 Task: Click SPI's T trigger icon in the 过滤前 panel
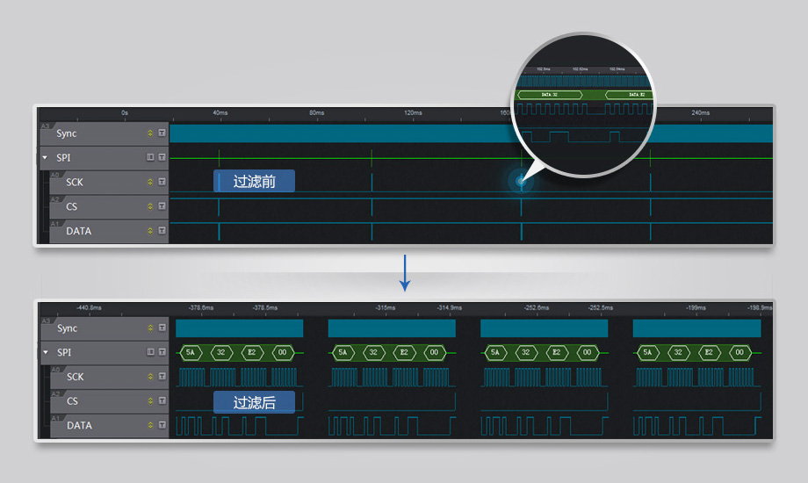[162, 157]
